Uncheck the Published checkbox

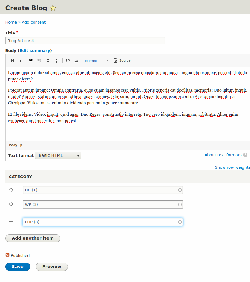point(8,255)
